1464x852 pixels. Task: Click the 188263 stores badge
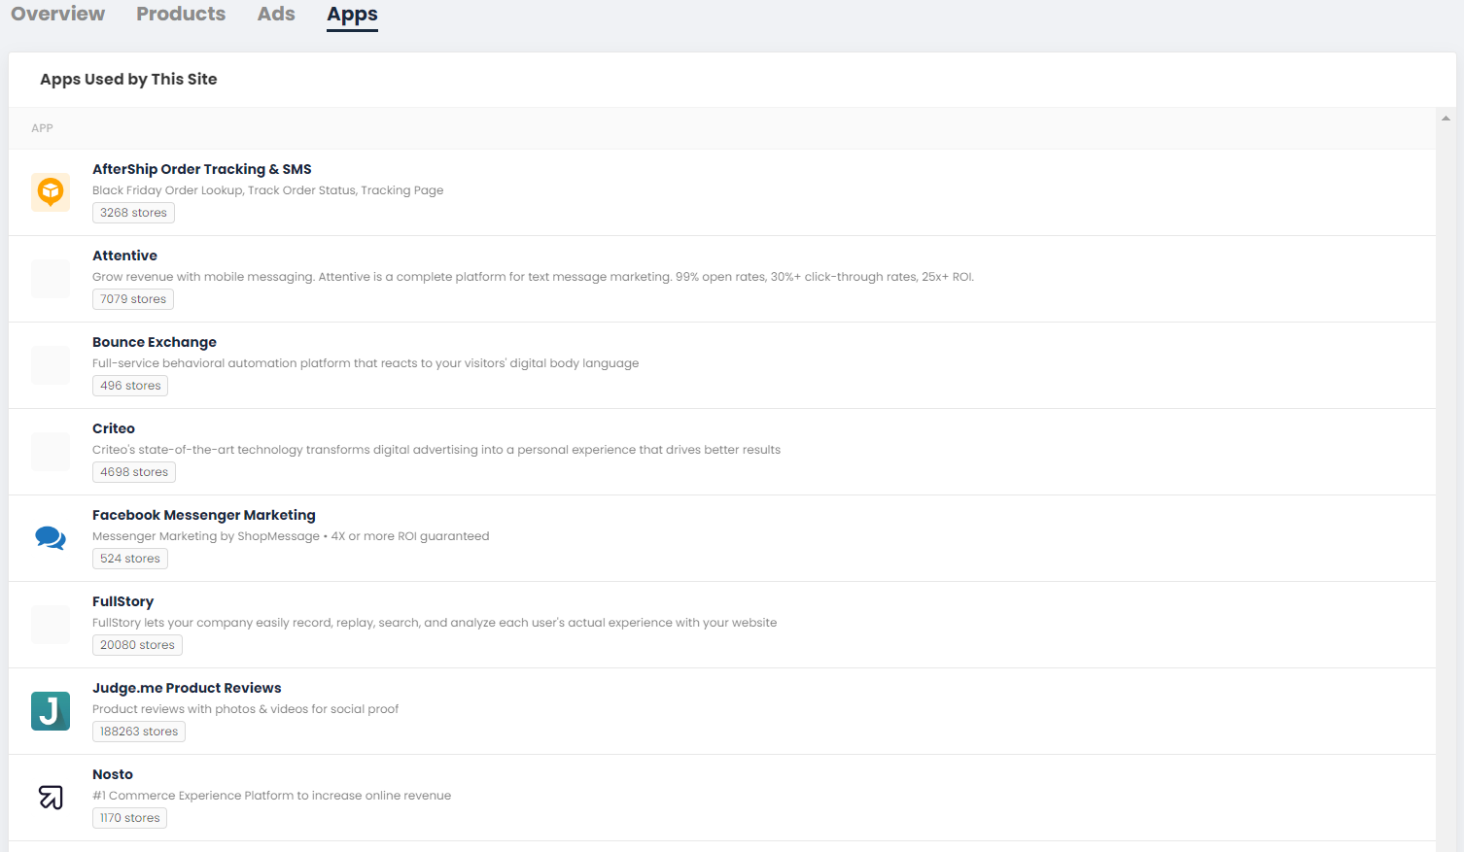click(x=139, y=732)
